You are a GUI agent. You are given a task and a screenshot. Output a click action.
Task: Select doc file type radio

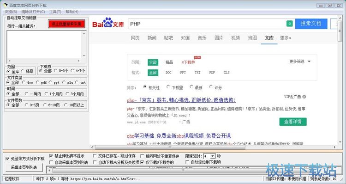[28, 82]
